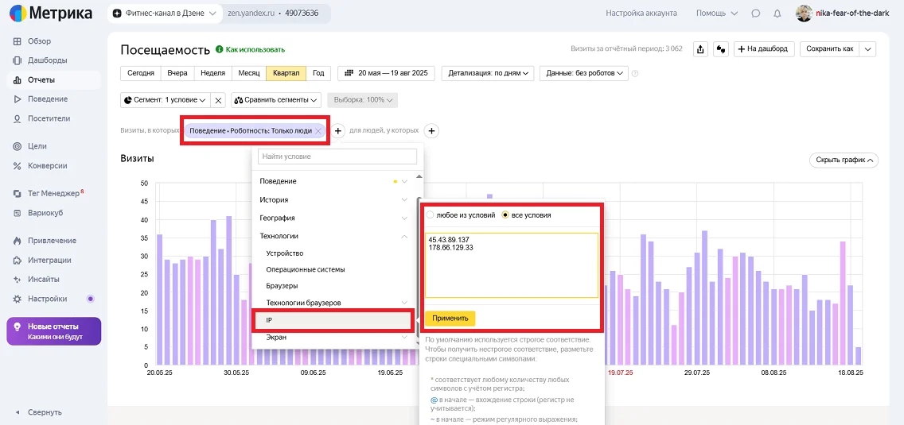Click the export/share report icon
Screen dimensions: 904x425
[700, 49]
